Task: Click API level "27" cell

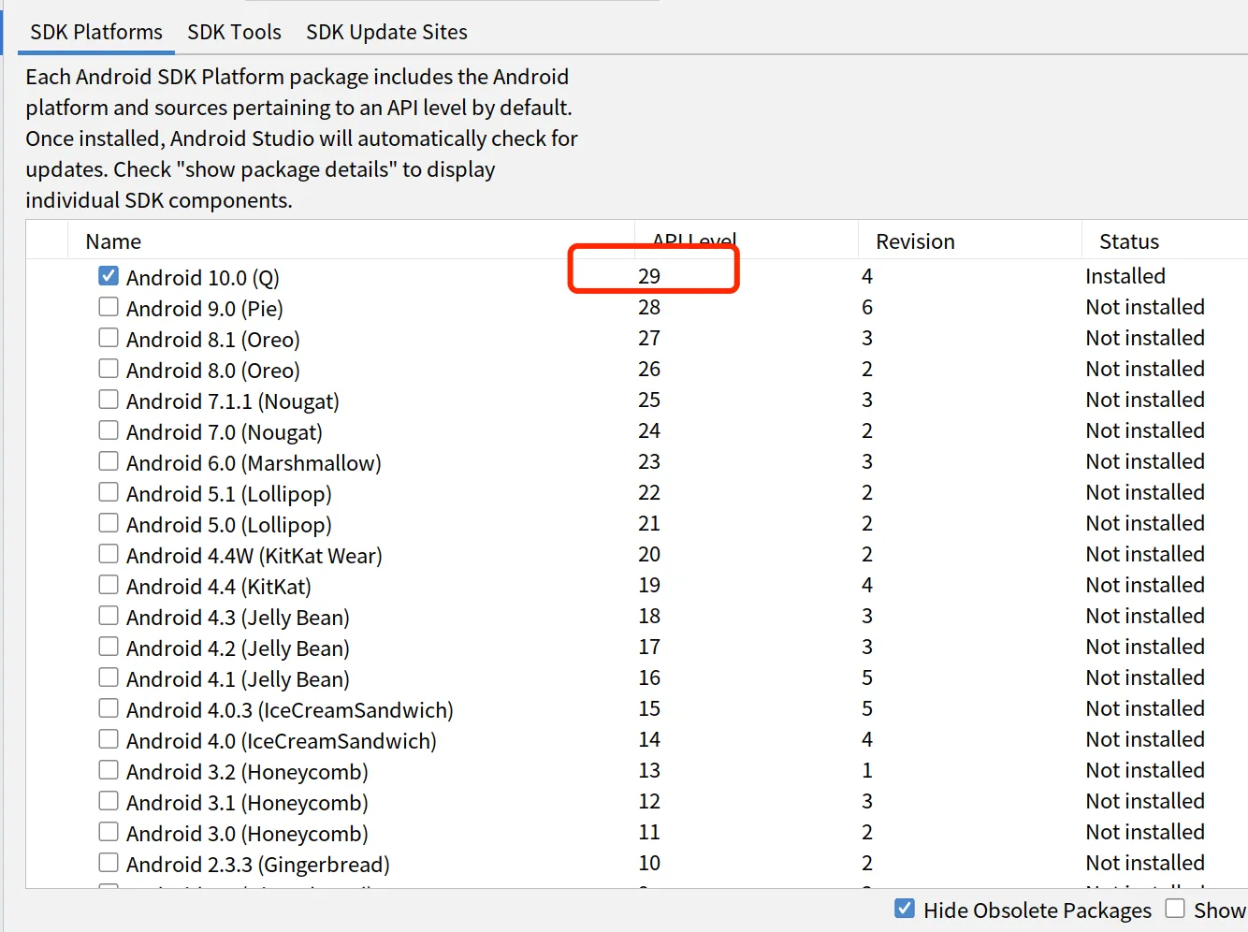Action: (649, 338)
